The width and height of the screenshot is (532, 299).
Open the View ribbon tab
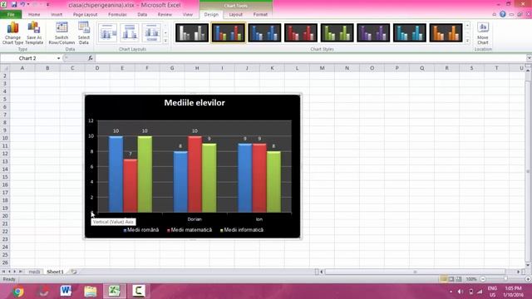188,15
